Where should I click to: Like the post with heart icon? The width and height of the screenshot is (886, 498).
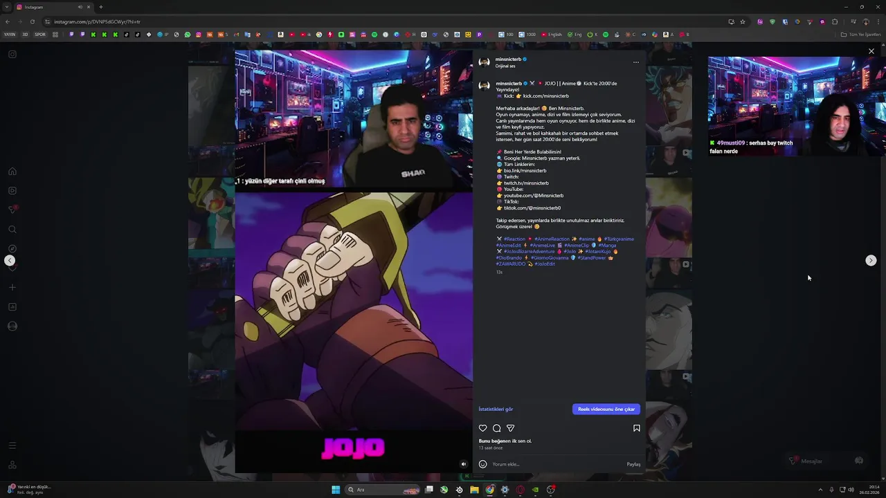[x=483, y=428]
